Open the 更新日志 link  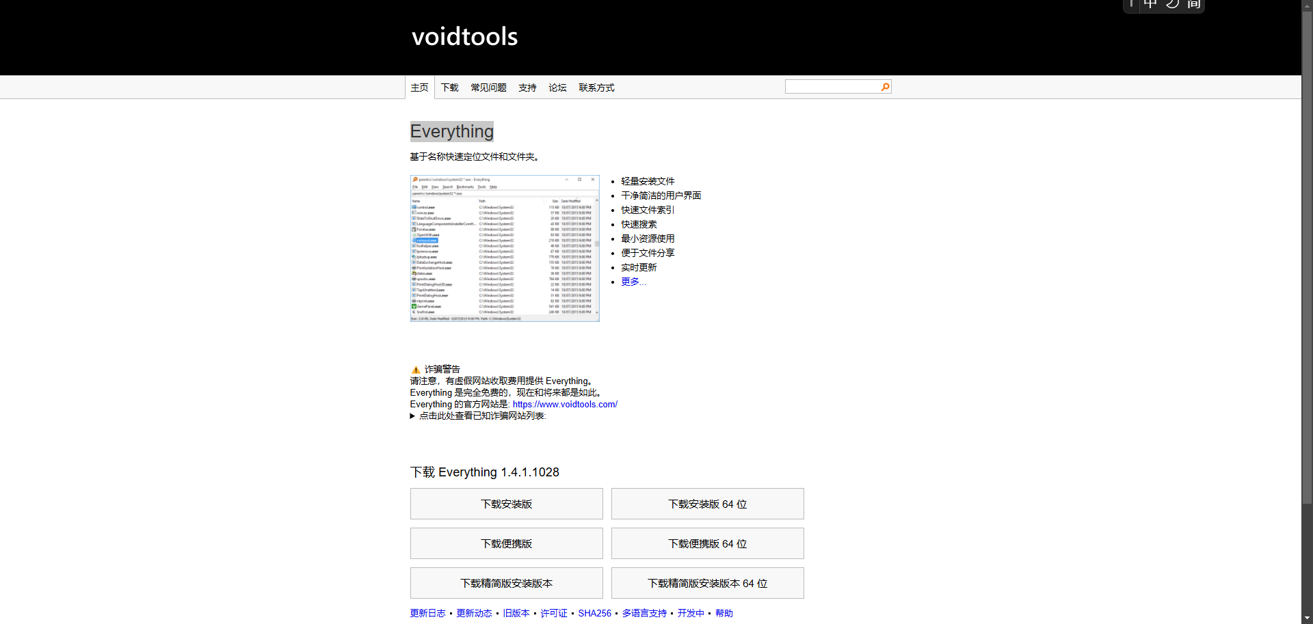(427, 613)
